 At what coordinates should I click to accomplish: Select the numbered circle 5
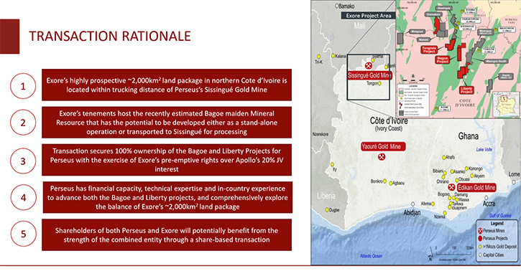[23, 234]
